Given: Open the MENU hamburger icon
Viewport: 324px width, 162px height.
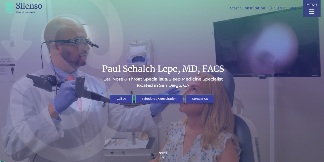Looking at the screenshot, I should 311,11.
